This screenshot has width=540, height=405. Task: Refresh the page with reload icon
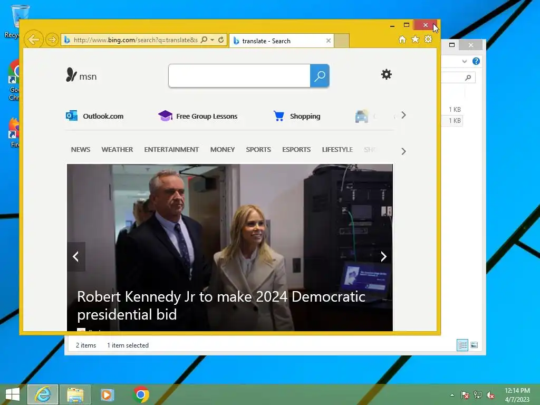[x=221, y=40]
